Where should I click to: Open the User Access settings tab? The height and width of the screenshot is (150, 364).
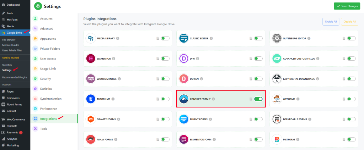point(54,59)
